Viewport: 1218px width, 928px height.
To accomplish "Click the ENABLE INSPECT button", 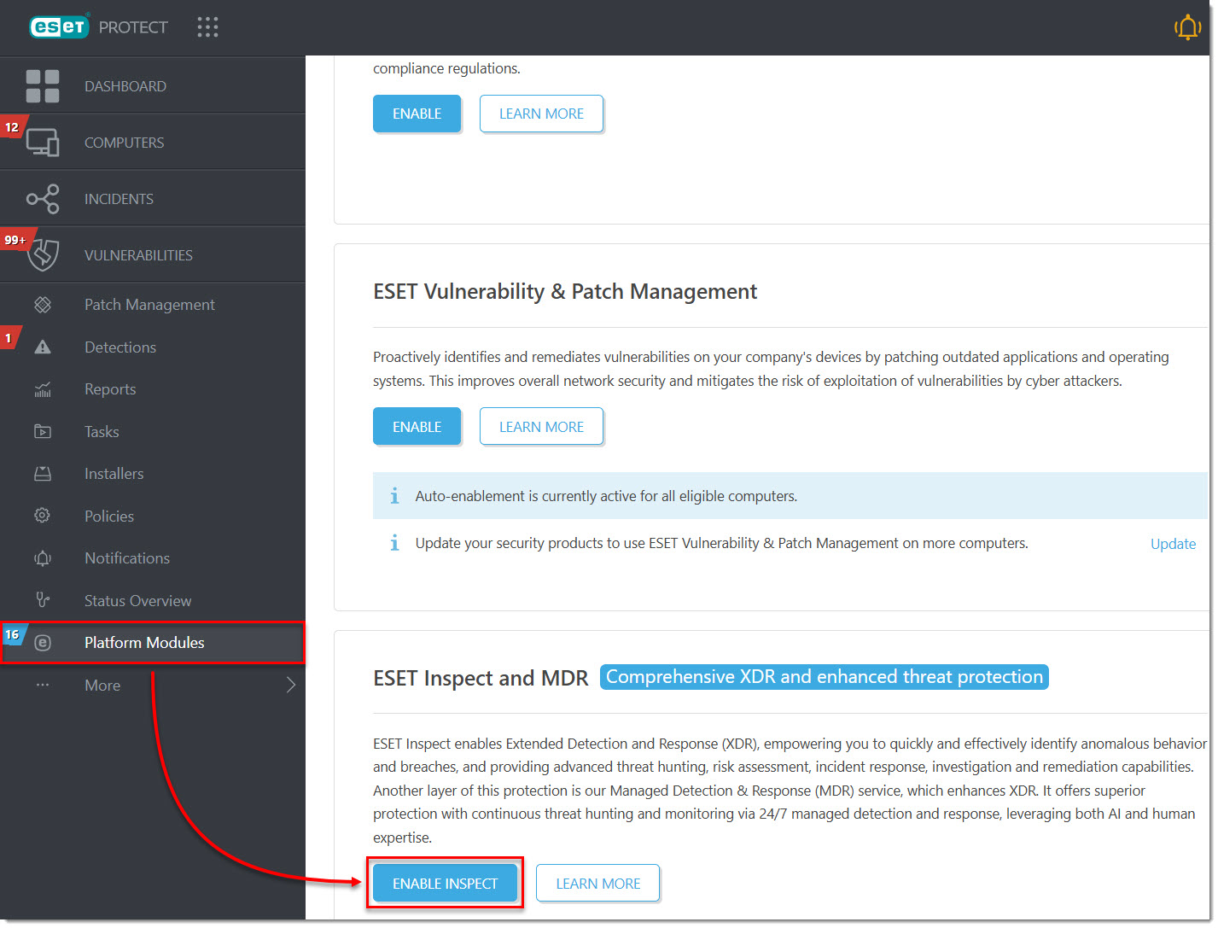I will 445,884.
